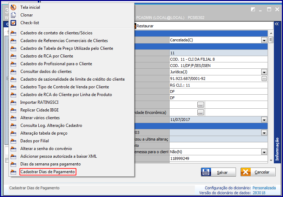283x197 pixels.
Task: Click icon beside Cadastro de RCA por Linha de Produto
Action: coord(13,95)
